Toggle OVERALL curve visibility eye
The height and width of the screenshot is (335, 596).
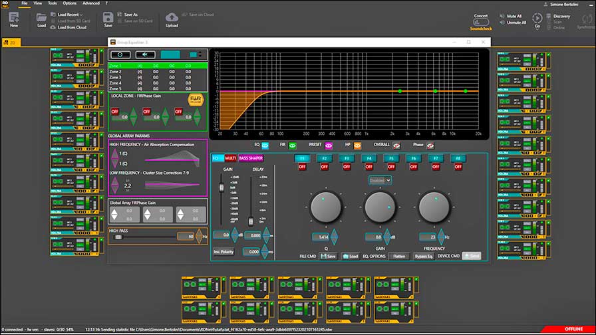[396, 146]
